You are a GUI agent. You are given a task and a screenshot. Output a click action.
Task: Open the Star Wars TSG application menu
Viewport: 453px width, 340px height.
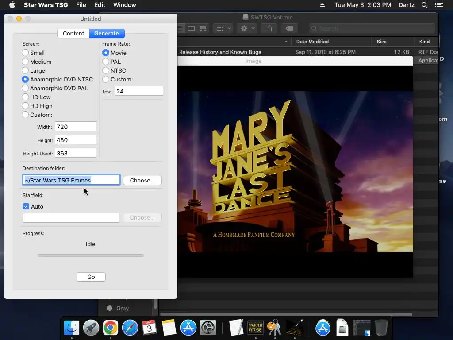46,5
